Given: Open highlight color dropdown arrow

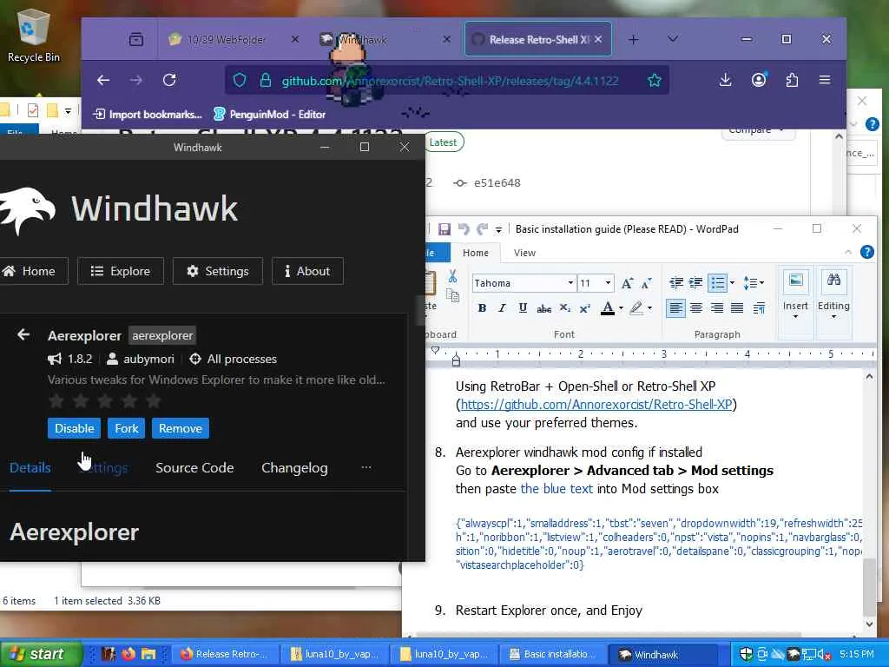Looking at the screenshot, I should pyautogui.click(x=649, y=308).
